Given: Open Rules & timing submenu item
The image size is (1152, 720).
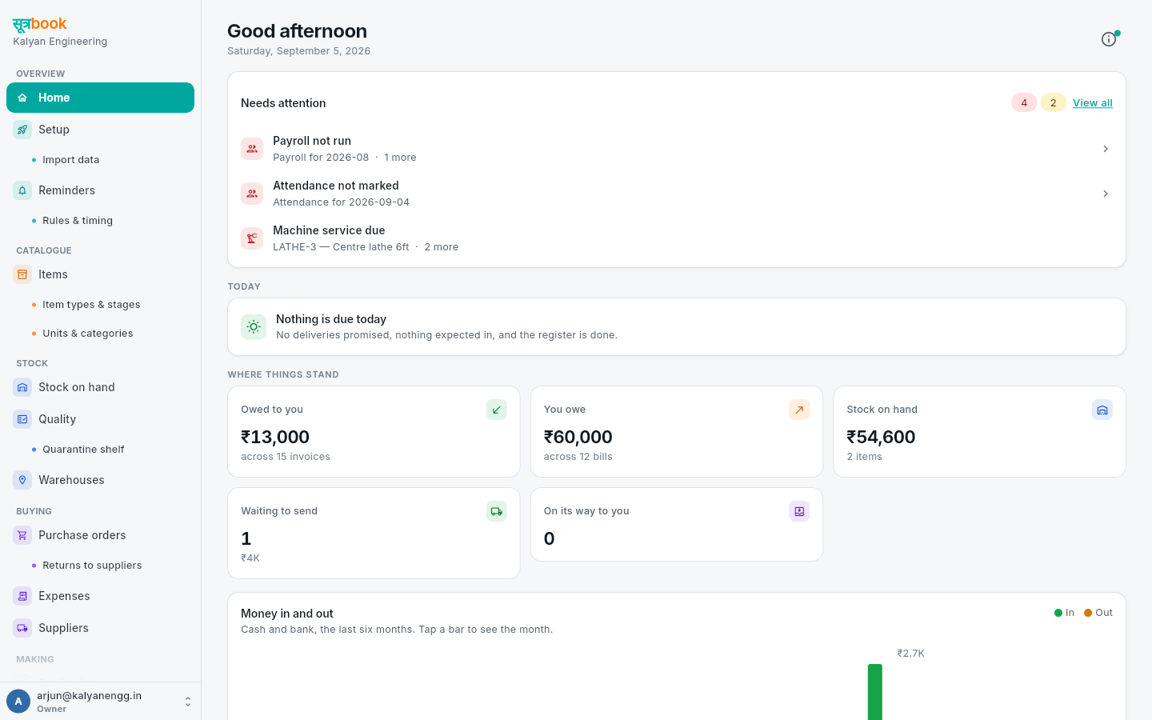Looking at the screenshot, I should 78,221.
